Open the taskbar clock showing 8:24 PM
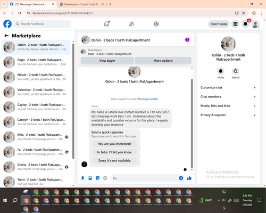Screen dimensions: 266x213 click(247, 200)
